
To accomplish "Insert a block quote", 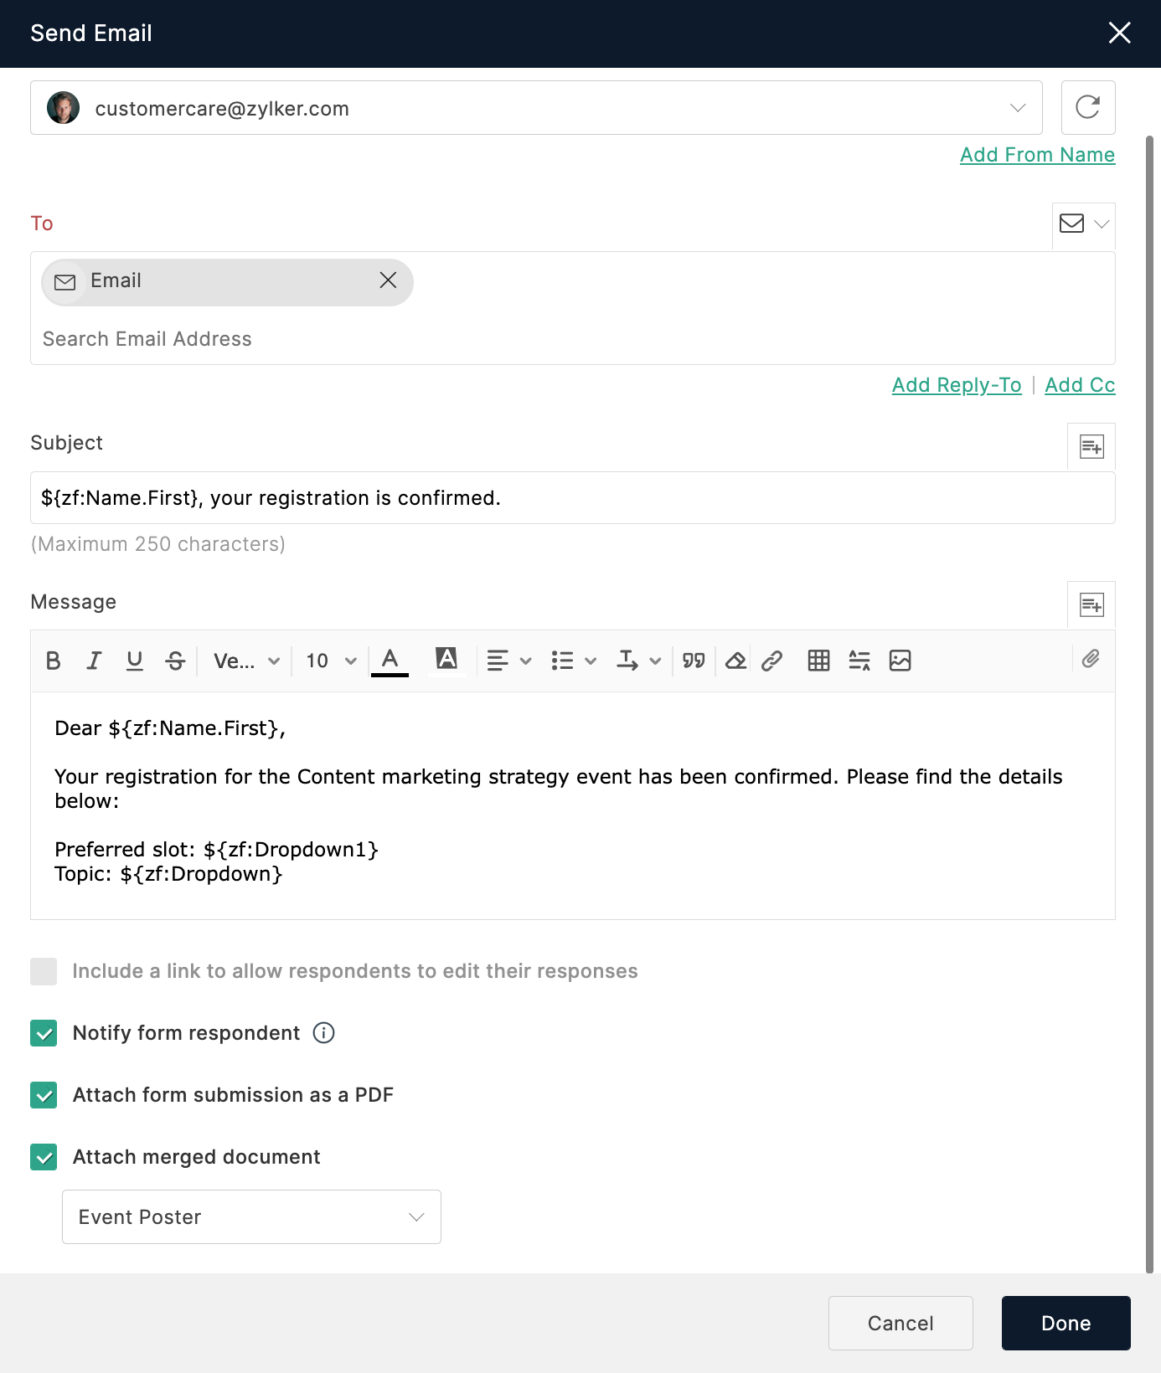I will pos(694,661).
